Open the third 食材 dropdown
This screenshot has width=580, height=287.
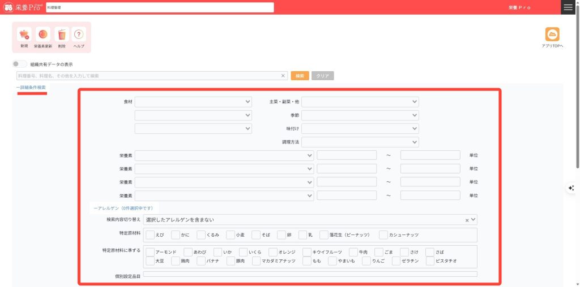(193, 129)
